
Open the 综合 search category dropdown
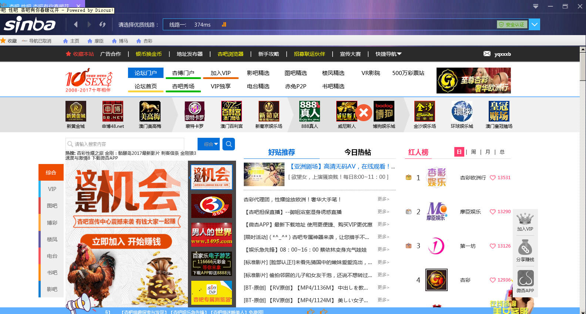click(209, 144)
